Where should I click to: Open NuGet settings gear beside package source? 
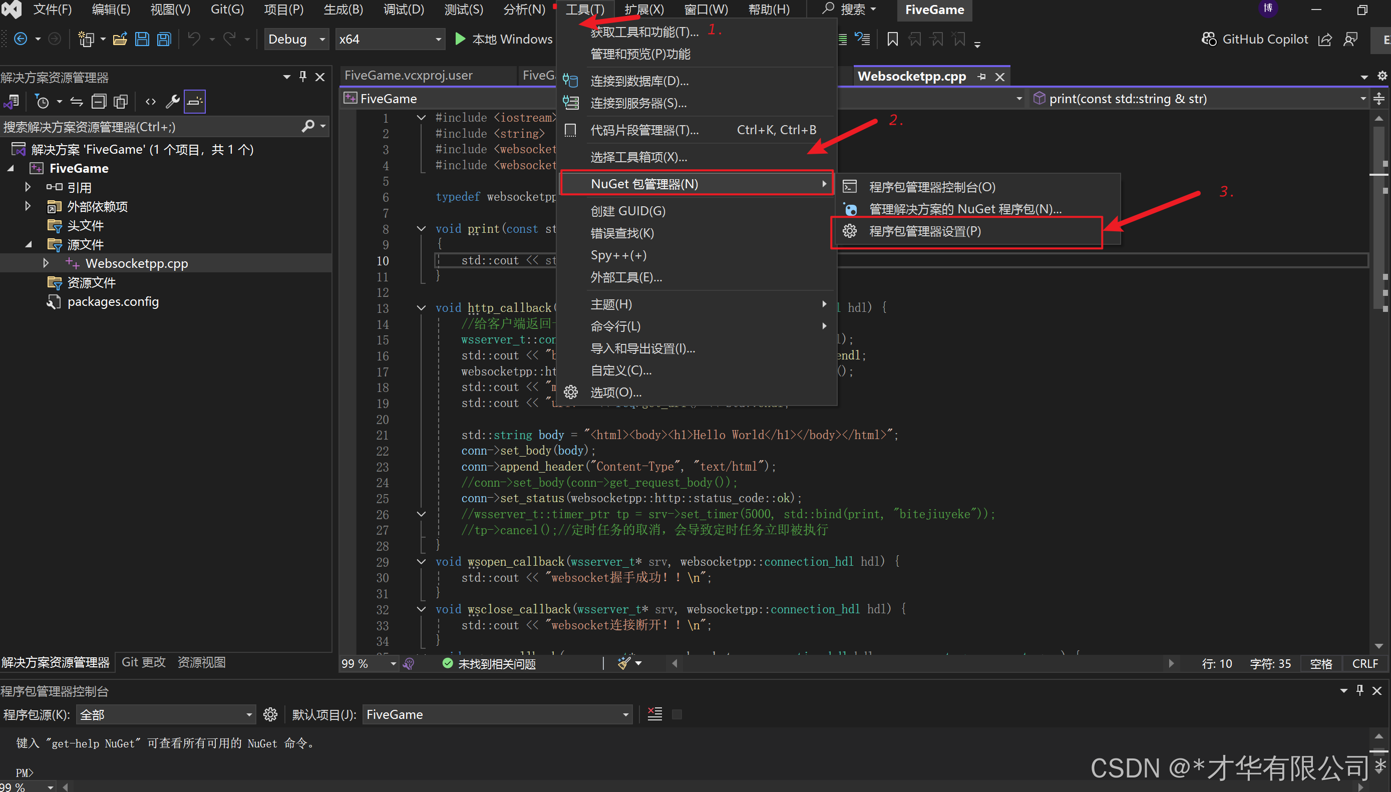270,714
